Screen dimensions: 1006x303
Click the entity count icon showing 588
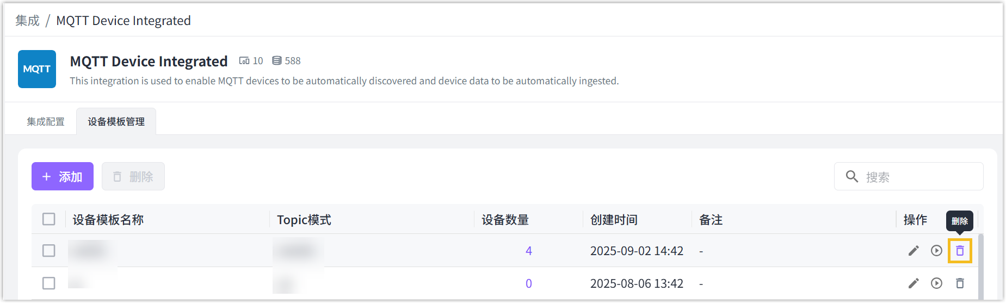pyautogui.click(x=277, y=61)
